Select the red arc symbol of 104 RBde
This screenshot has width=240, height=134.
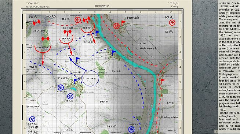point(43,49)
